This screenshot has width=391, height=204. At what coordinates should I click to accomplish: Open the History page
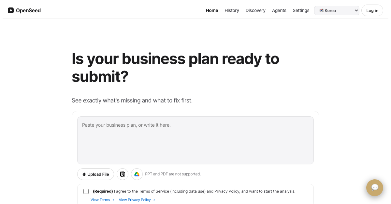click(x=232, y=10)
